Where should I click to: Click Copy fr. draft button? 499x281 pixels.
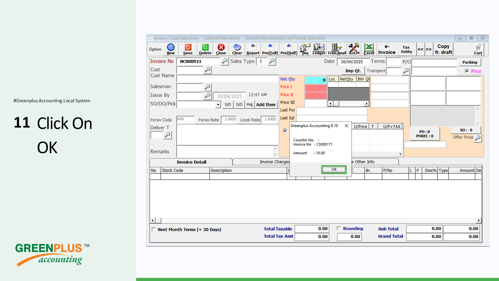(x=443, y=49)
